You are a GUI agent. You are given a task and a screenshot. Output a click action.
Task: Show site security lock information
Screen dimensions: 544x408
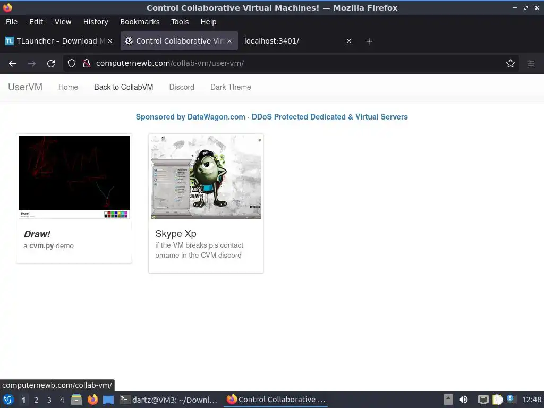pyautogui.click(x=87, y=63)
